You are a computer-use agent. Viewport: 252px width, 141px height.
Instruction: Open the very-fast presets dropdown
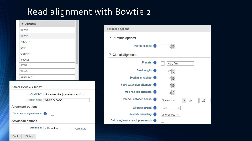[x=180, y=63]
